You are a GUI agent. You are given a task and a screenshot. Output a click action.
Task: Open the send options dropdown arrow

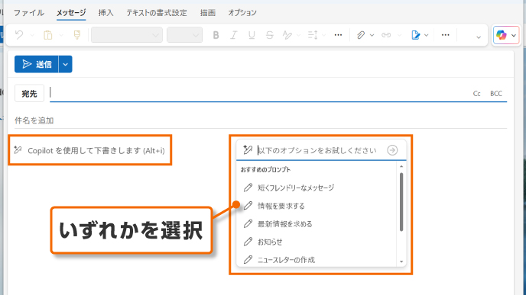coord(66,64)
